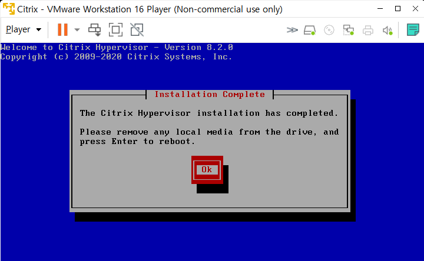Click the line 'press Enter to reboot.'

pos(137,142)
